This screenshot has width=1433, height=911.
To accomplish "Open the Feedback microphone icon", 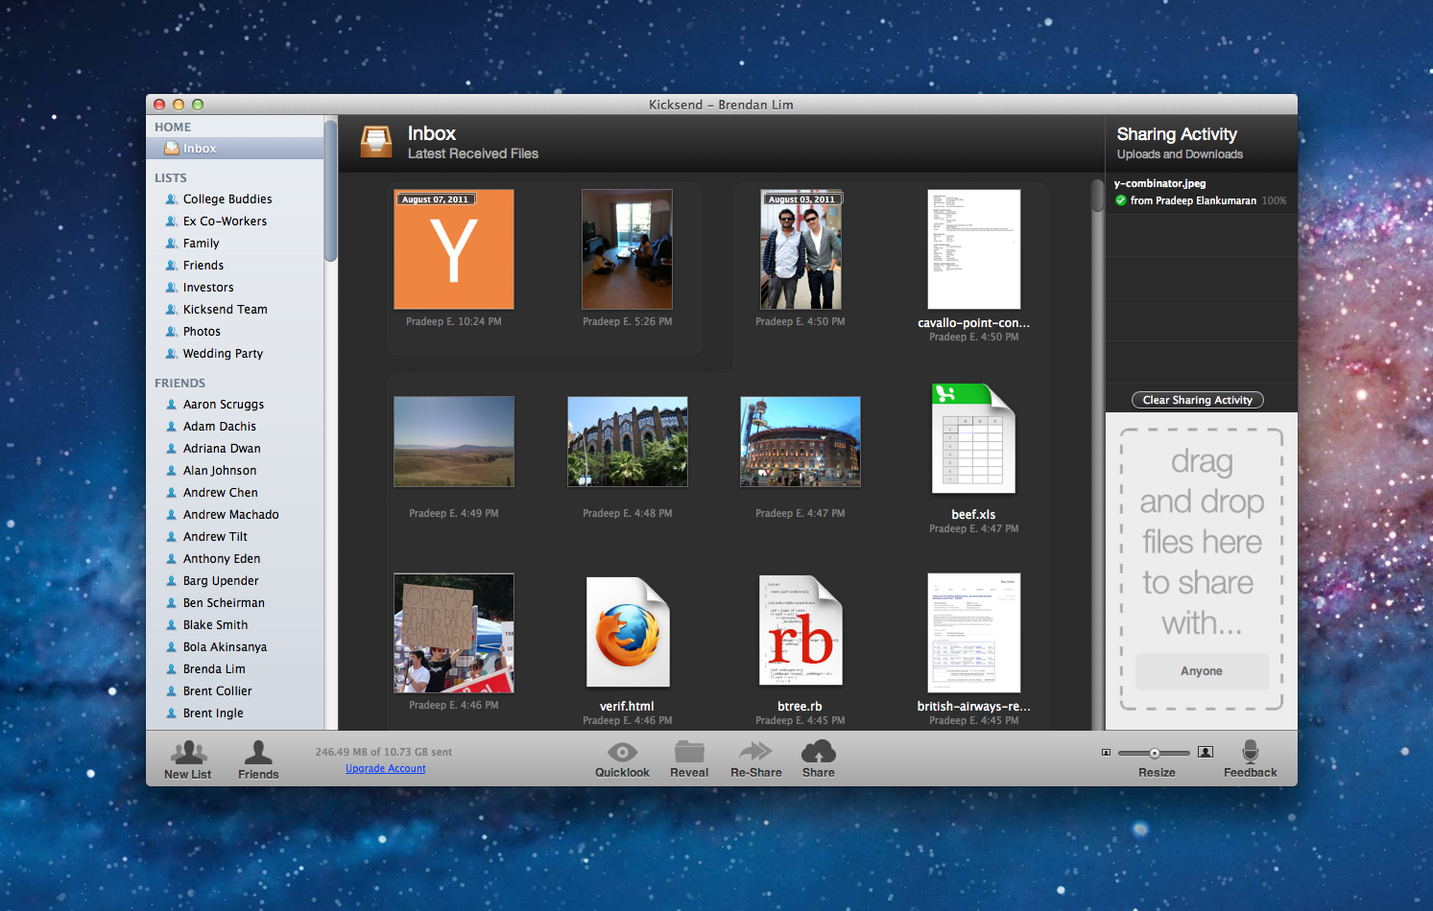I will point(1250,751).
